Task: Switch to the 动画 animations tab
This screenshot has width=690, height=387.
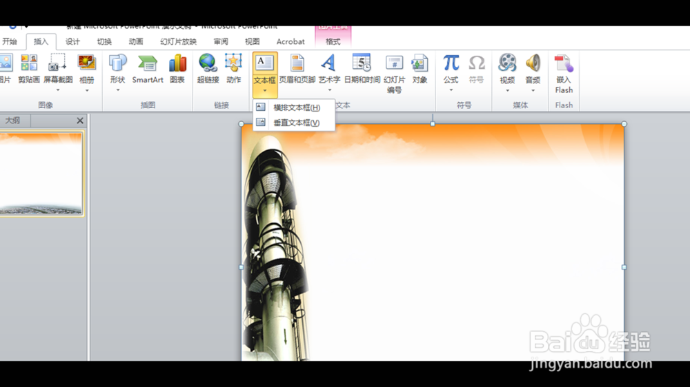Action: pyautogui.click(x=135, y=41)
